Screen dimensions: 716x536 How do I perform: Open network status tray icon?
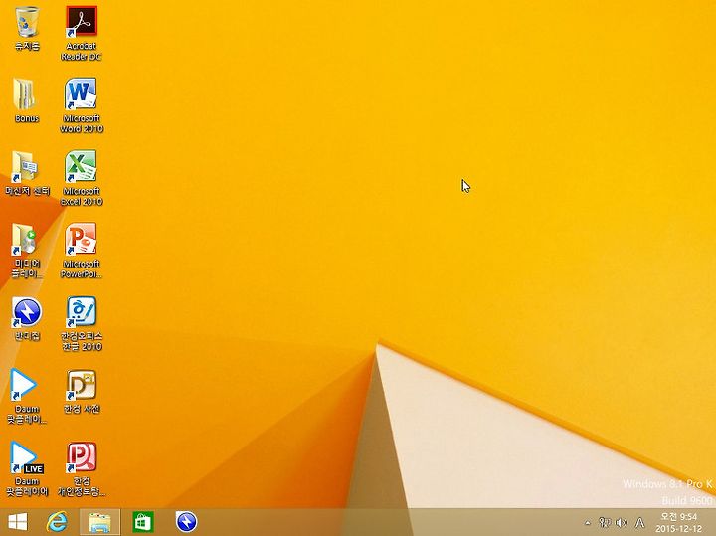605,522
